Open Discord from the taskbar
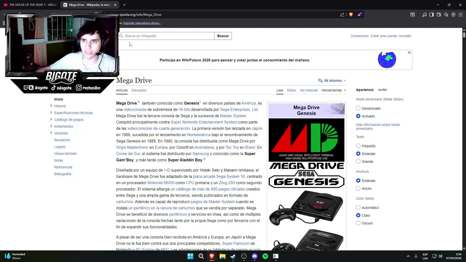The height and width of the screenshot is (262, 466). click(254, 256)
